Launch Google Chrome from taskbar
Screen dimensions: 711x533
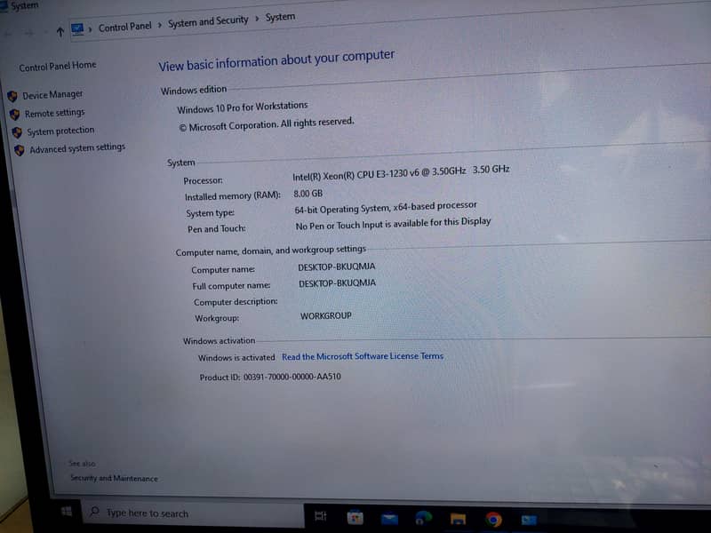pyautogui.click(x=493, y=519)
